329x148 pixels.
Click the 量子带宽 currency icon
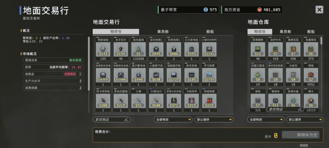(205, 10)
